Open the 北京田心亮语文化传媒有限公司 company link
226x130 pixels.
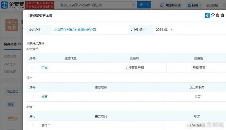click(75, 30)
